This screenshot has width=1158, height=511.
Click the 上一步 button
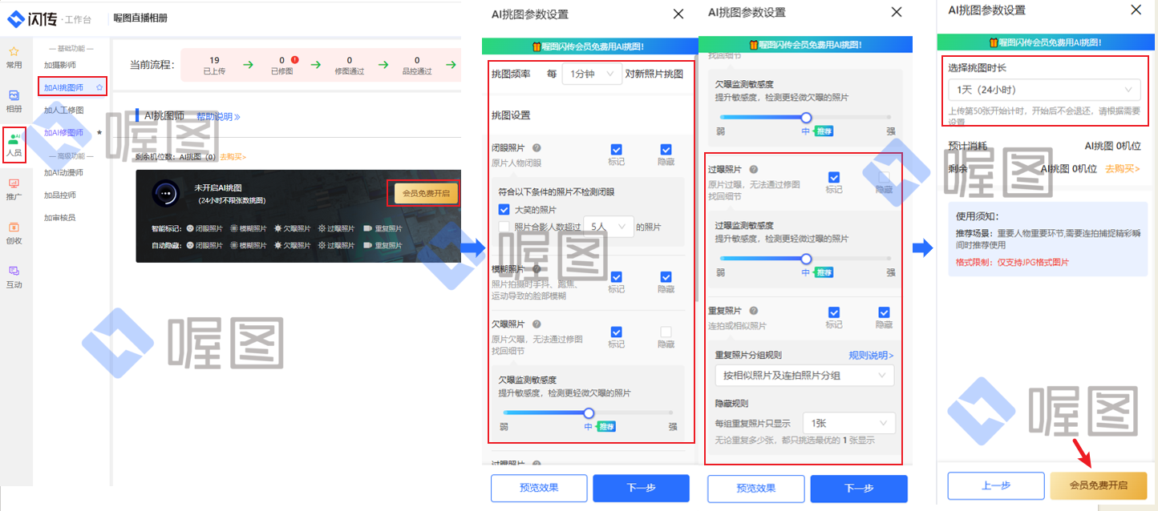tap(995, 485)
